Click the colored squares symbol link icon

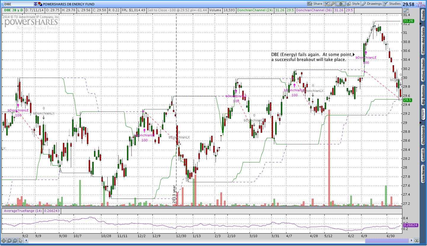40,4
